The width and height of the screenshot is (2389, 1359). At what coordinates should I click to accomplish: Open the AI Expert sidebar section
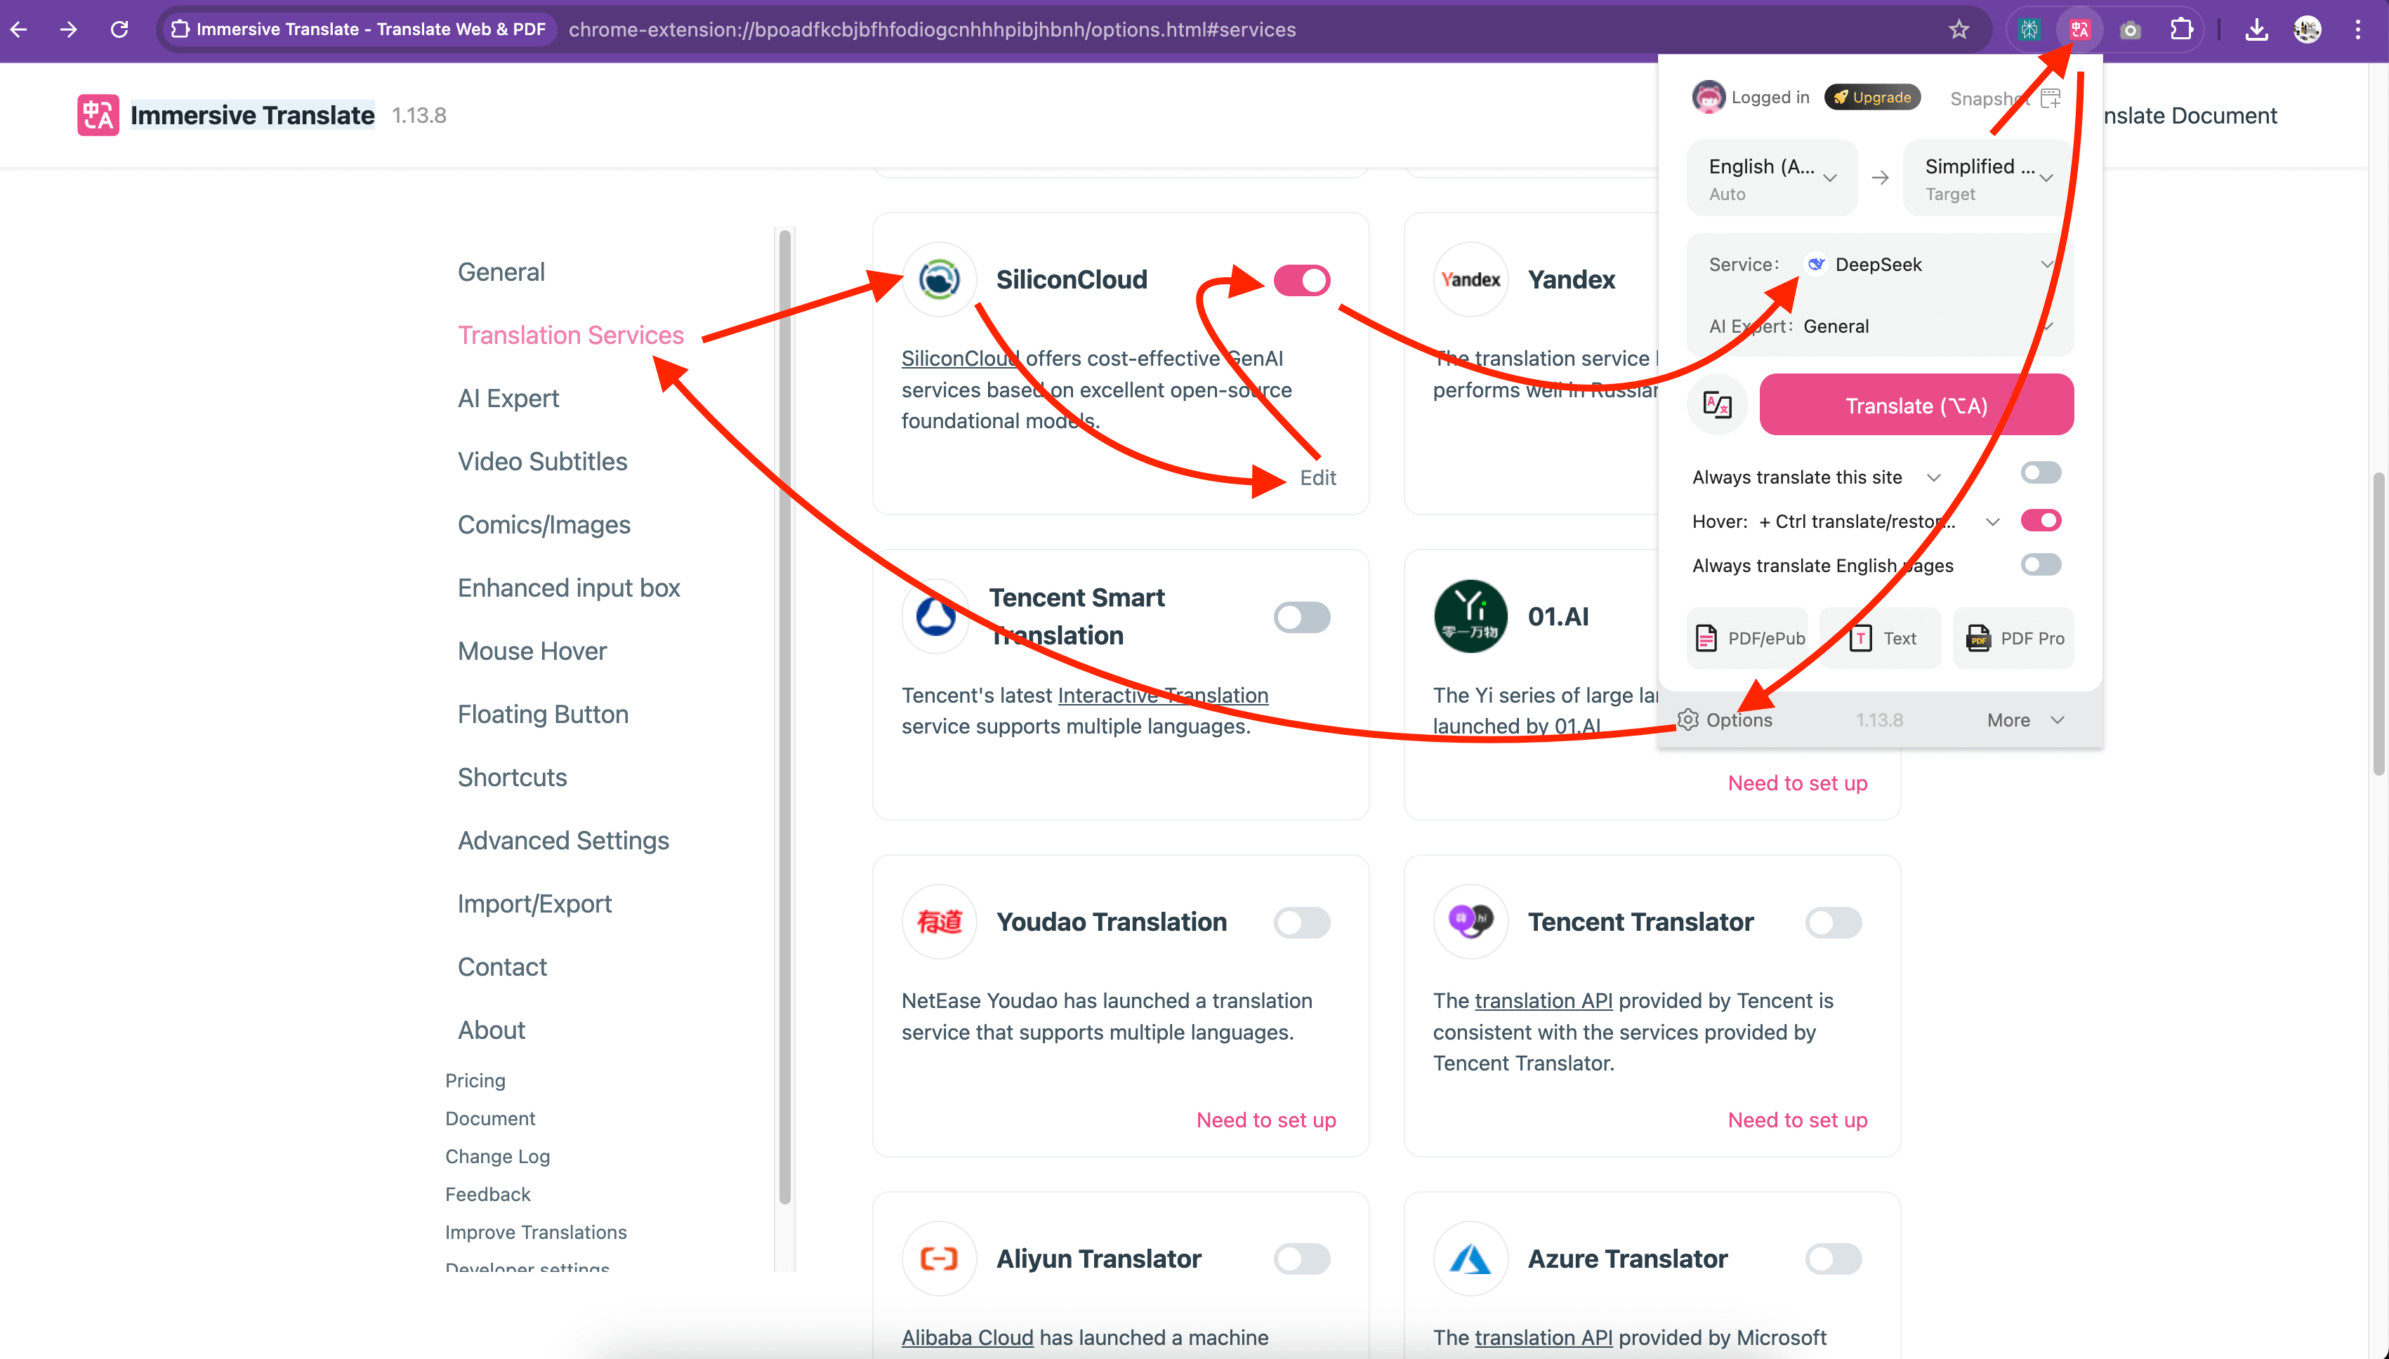(x=508, y=399)
